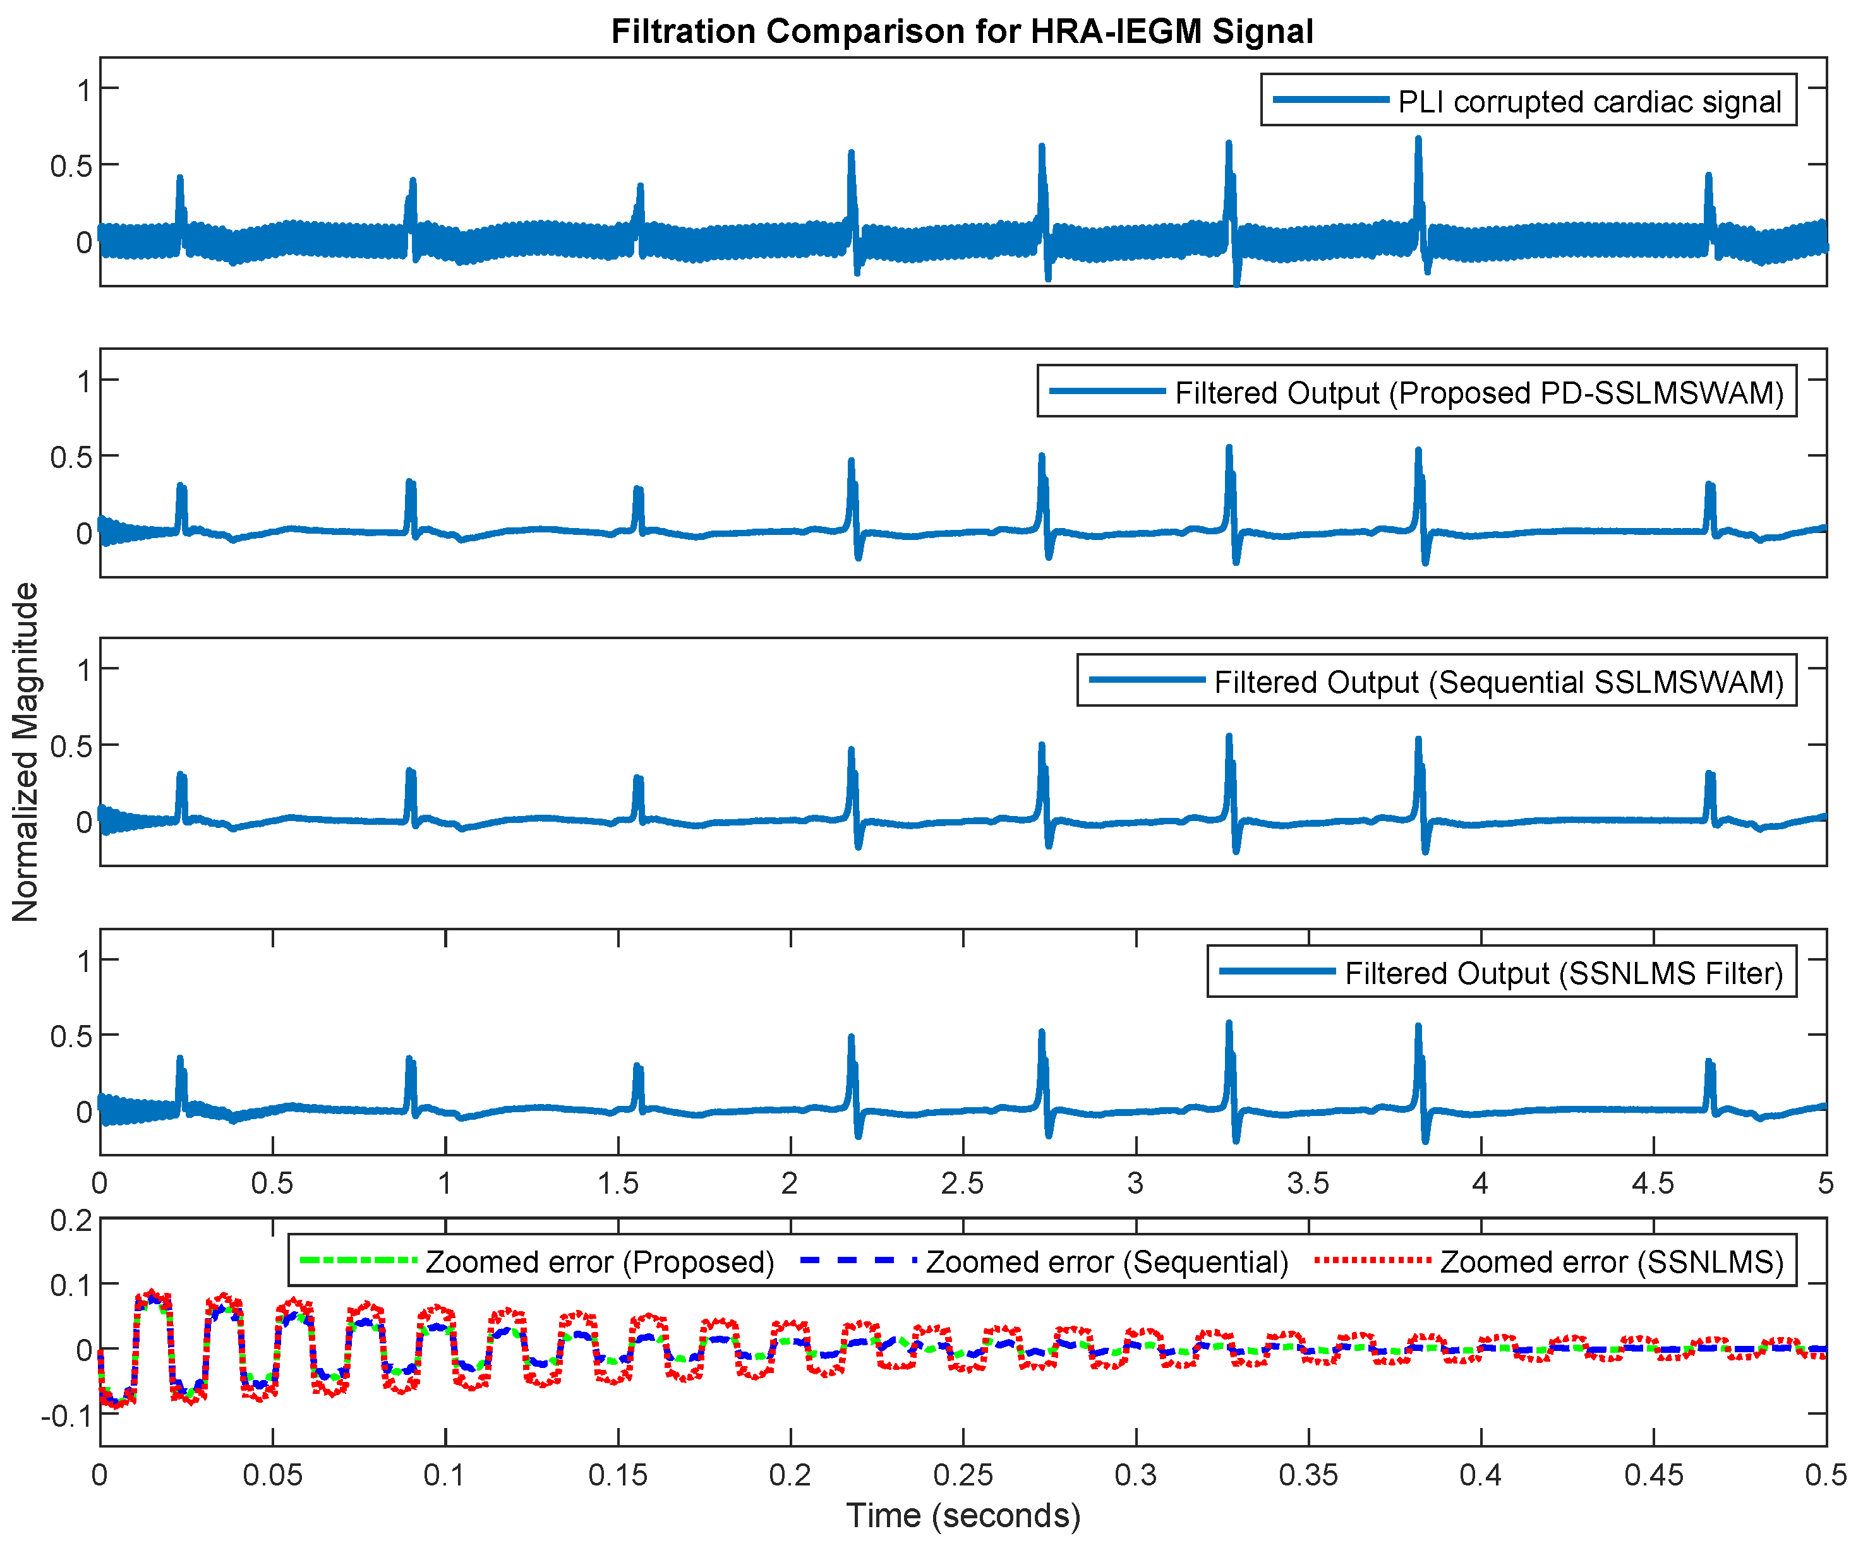The height and width of the screenshot is (1548, 1863).
Task: Select the 'Zoomed error (Proposed)' legend text
Action: point(600,1263)
